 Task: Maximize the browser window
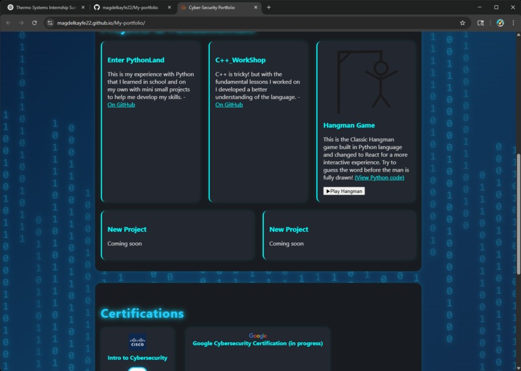pos(496,7)
